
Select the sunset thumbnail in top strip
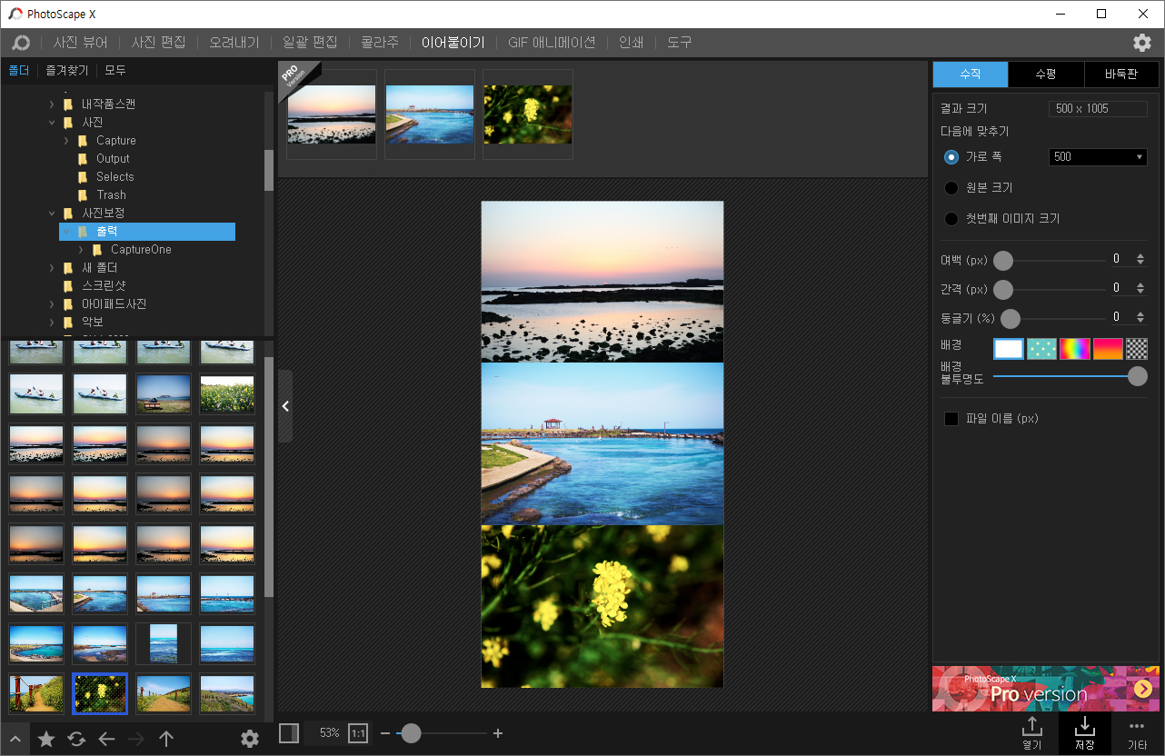tap(332, 114)
